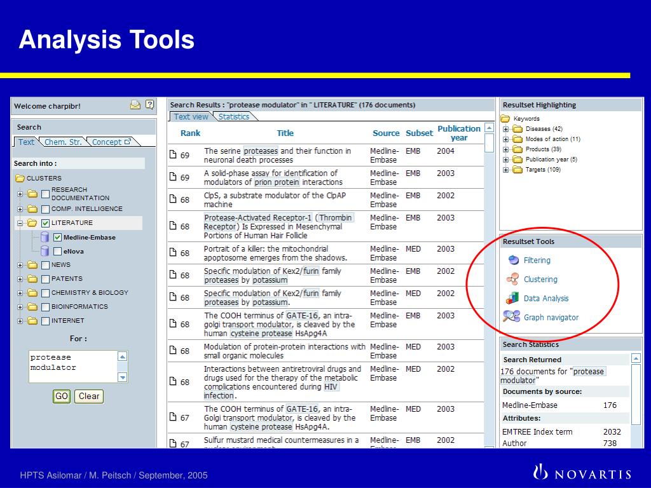Click the external link icon on Concept tab

pos(127,142)
